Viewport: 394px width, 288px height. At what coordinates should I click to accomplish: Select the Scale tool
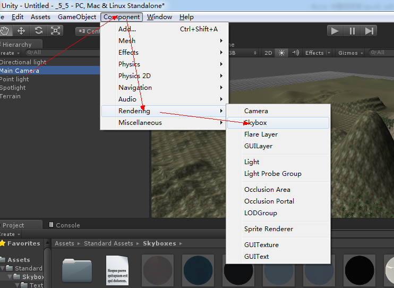coord(55,31)
